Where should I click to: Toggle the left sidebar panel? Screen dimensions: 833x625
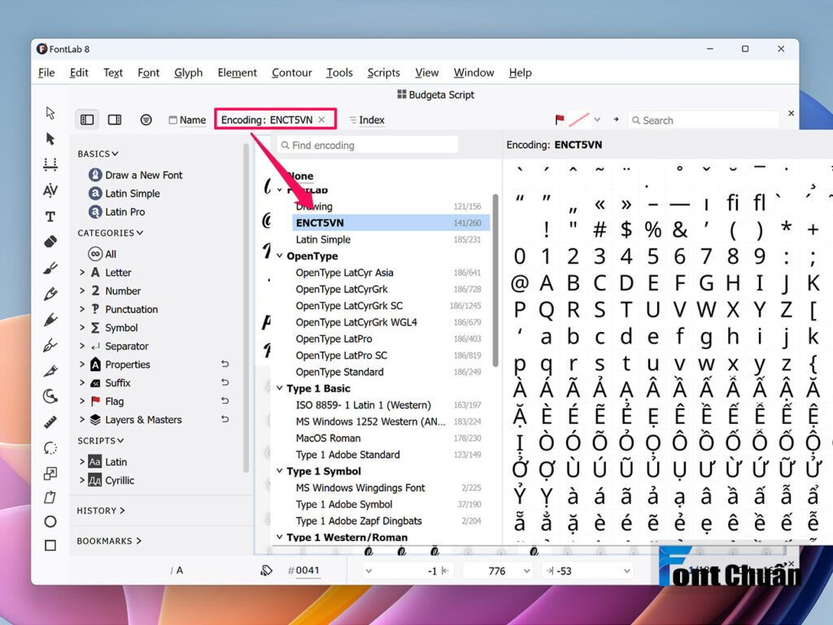point(86,120)
